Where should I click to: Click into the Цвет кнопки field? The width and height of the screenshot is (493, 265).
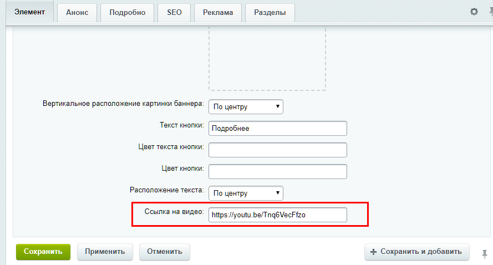tap(277, 171)
